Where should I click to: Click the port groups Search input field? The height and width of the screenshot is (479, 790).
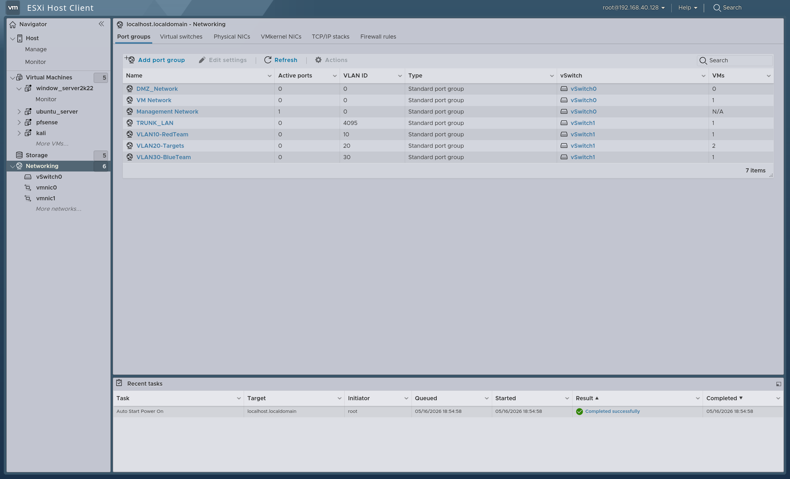[x=735, y=60]
